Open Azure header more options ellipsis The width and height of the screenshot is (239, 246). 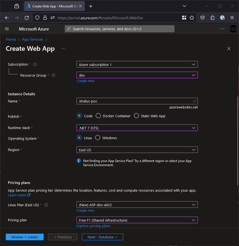click(222, 29)
